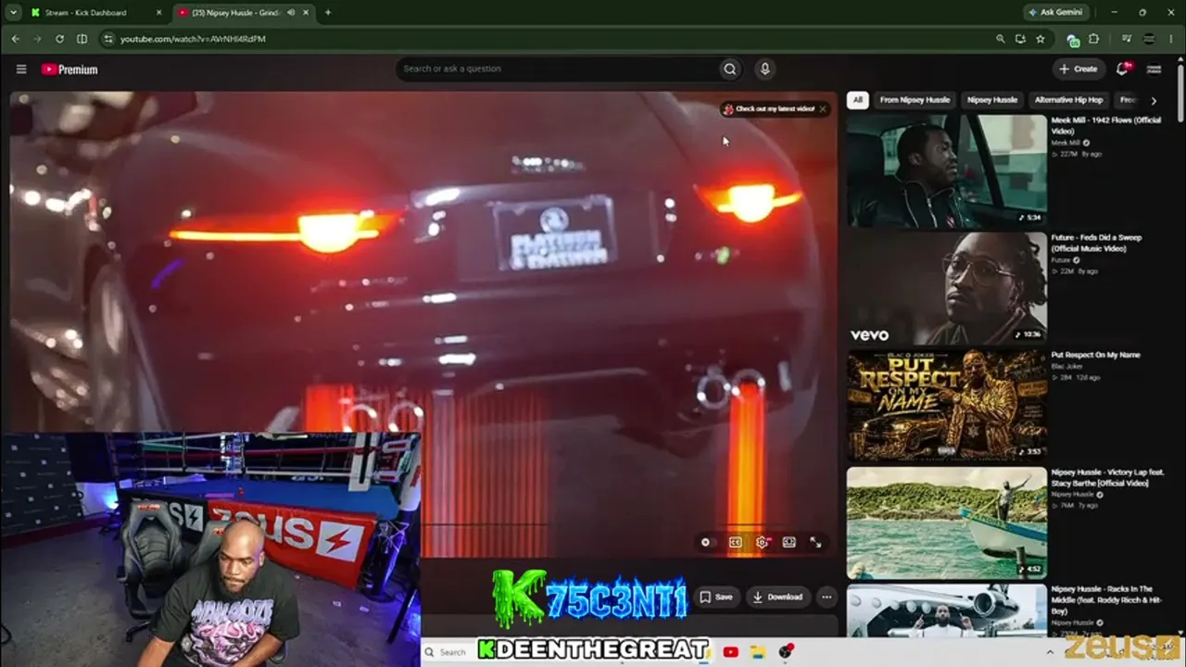The width and height of the screenshot is (1186, 667).
Task: Focus the YouTube search field
Action: (559, 69)
